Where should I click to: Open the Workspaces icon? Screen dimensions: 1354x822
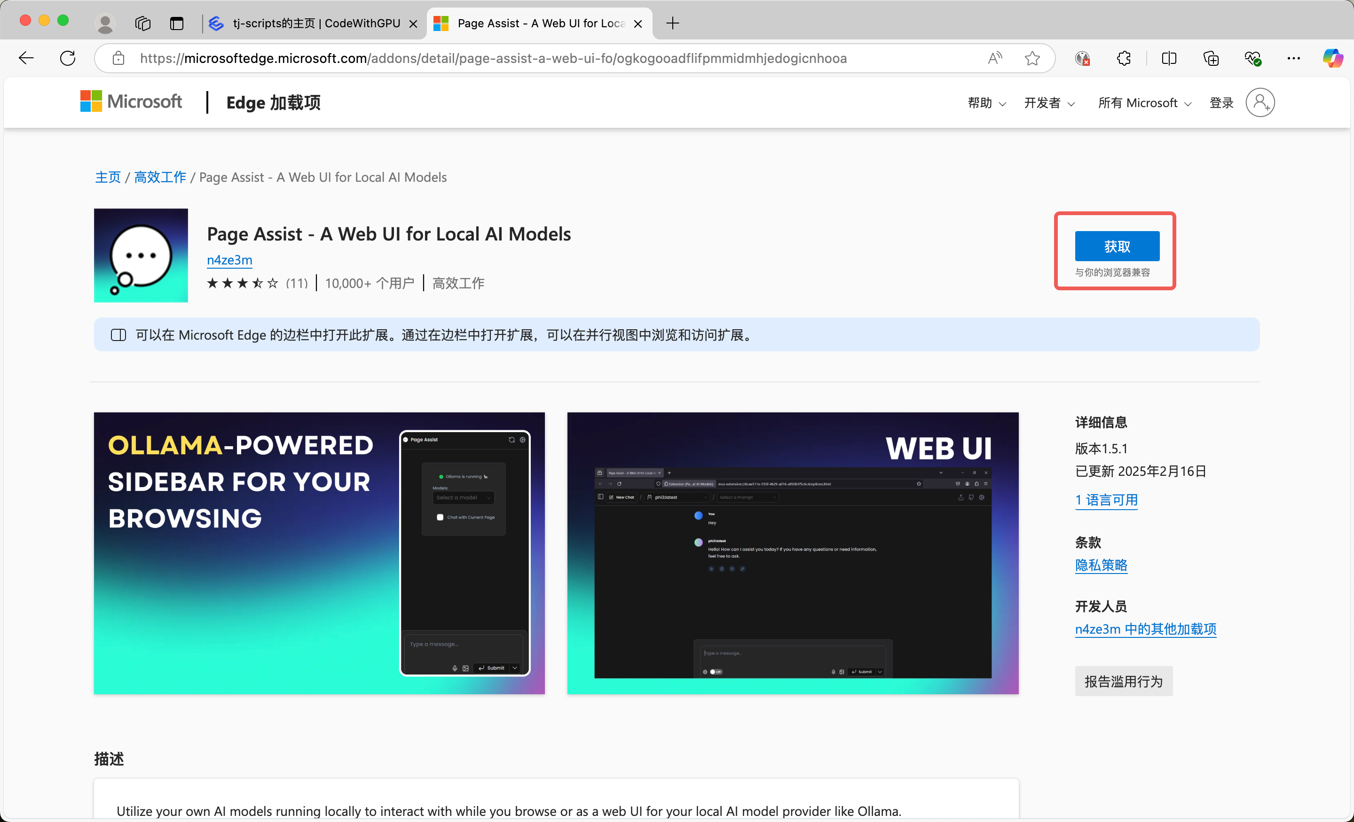143,23
